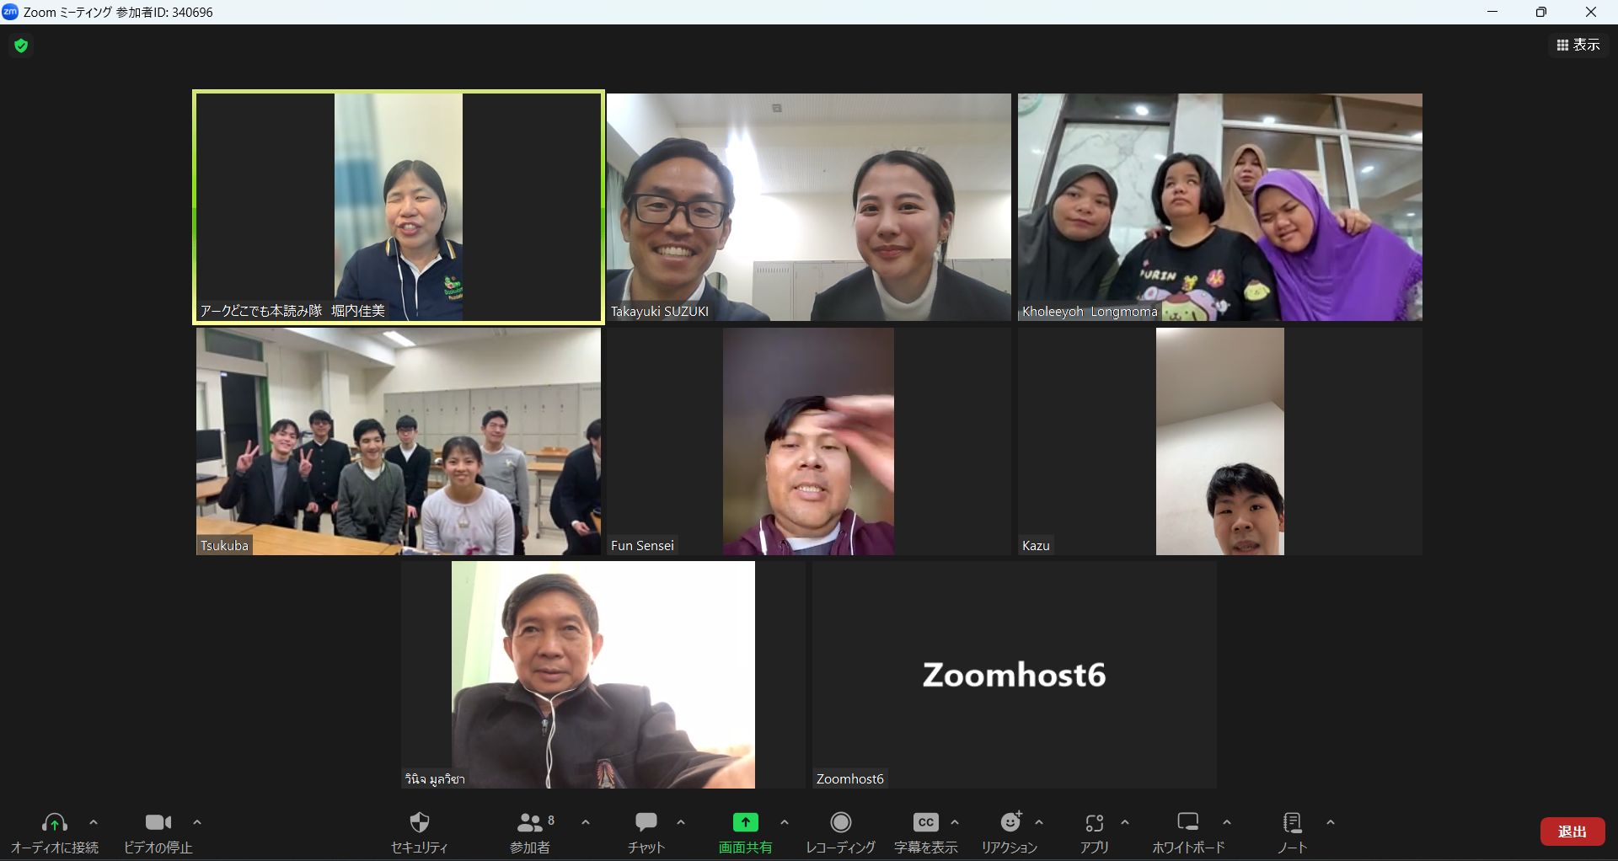The width and height of the screenshot is (1618, 861).
Task: Toggle Show Captions CC button
Action: pyautogui.click(x=925, y=823)
